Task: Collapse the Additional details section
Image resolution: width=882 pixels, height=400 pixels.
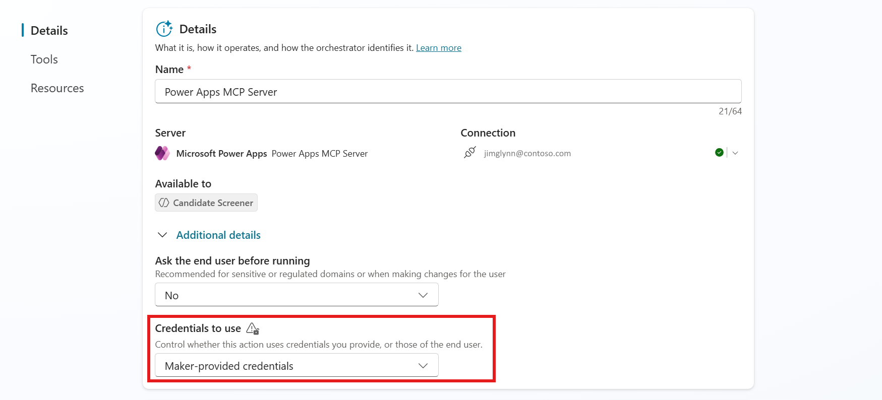Action: [x=162, y=235]
